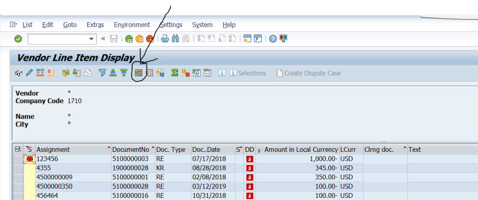Open the Goto menu
Screen dimensions: 478x200
point(70,25)
